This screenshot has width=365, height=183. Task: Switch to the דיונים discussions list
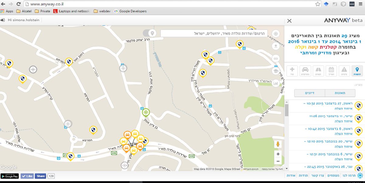coord(310,93)
